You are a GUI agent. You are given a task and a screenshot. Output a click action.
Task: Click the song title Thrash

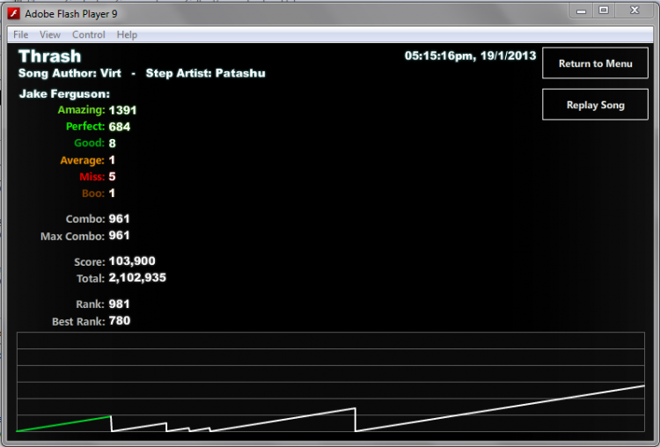coord(49,56)
